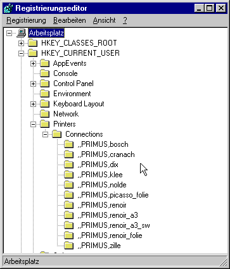The width and height of the screenshot is (230, 269).
Task: Click the Environment folder icon
Action: 45,94
